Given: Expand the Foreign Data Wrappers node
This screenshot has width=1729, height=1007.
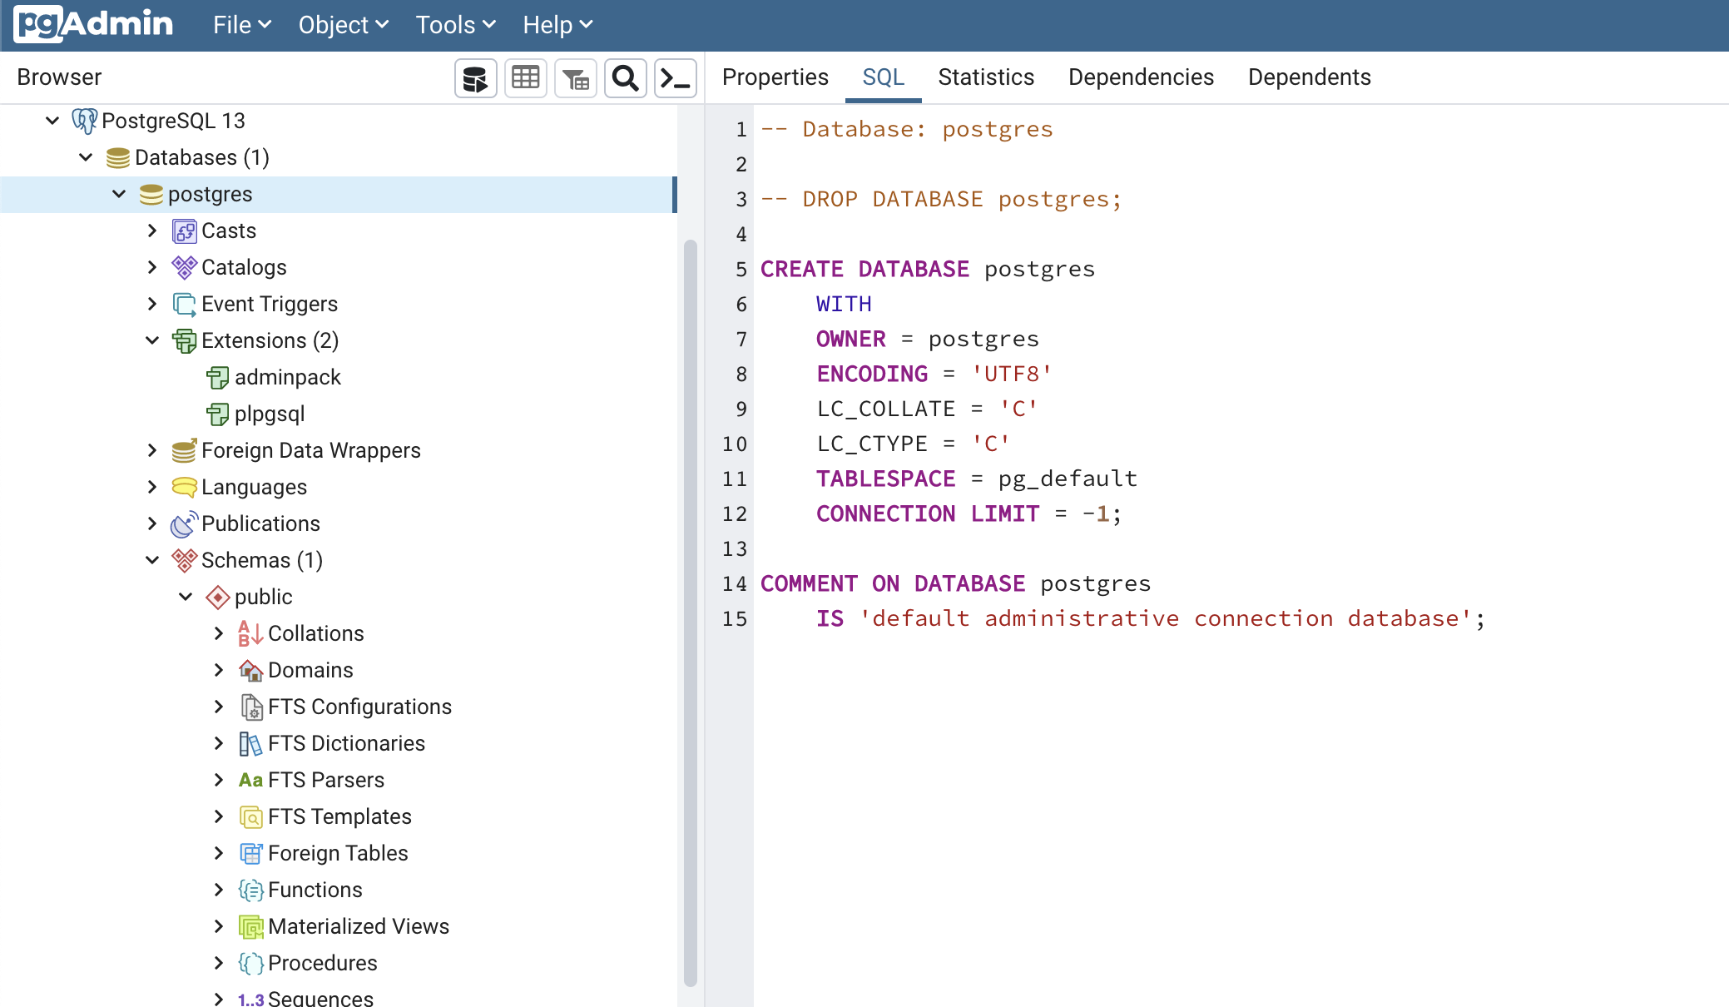Looking at the screenshot, I should 152,449.
